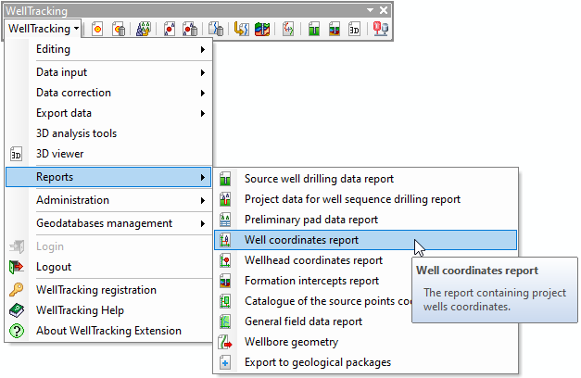The image size is (581, 378).
Task: Select Project data for well sequence drilling report
Action: coord(365,199)
